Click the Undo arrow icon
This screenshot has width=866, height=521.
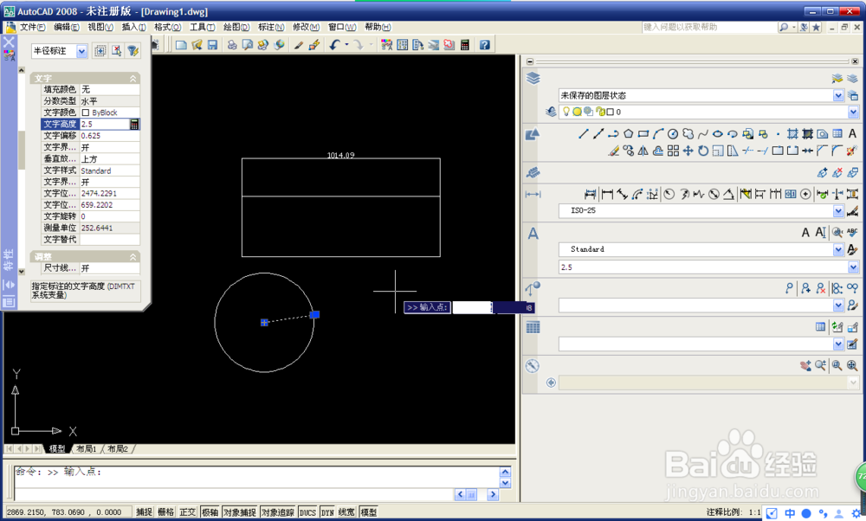pos(334,45)
